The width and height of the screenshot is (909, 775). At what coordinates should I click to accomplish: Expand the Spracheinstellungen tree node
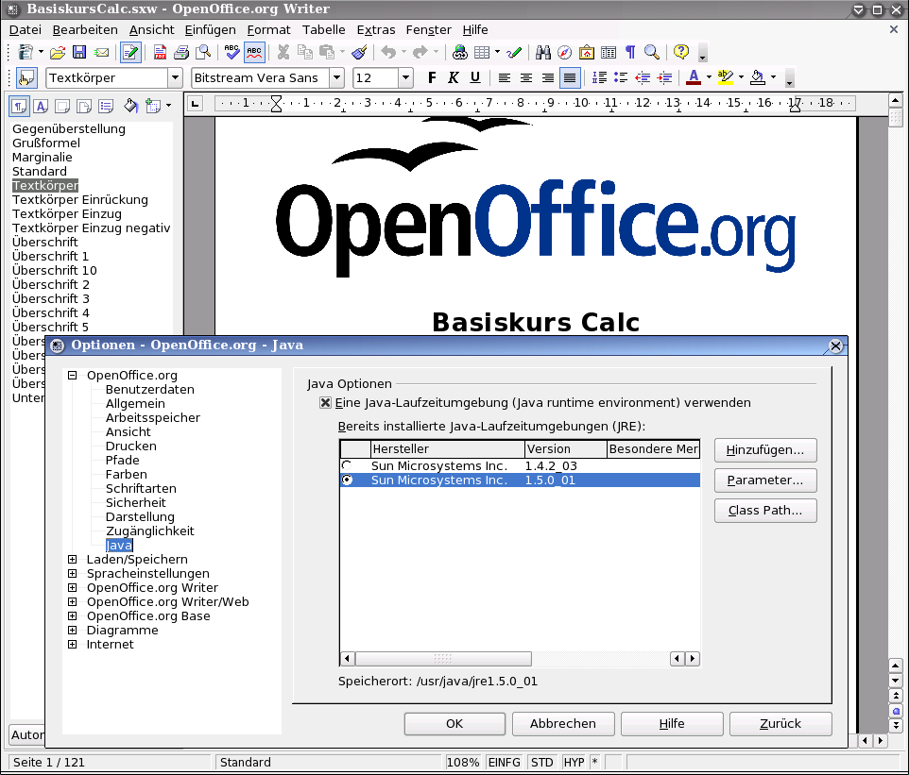pyautogui.click(x=73, y=574)
